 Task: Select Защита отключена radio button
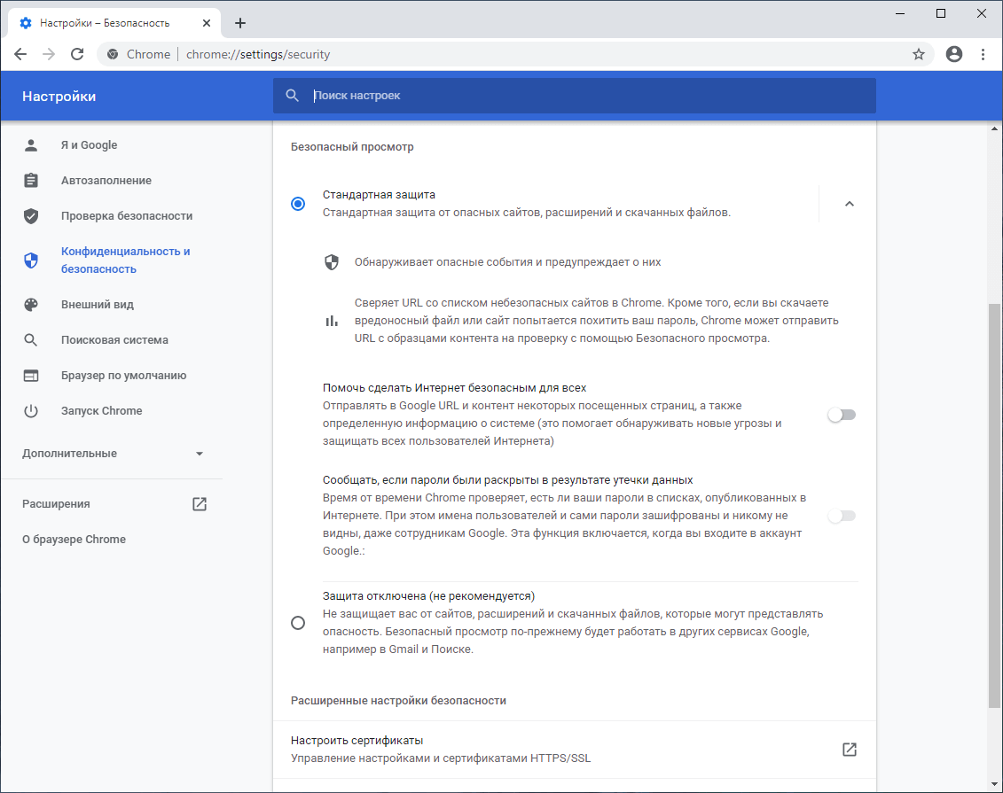click(x=298, y=623)
